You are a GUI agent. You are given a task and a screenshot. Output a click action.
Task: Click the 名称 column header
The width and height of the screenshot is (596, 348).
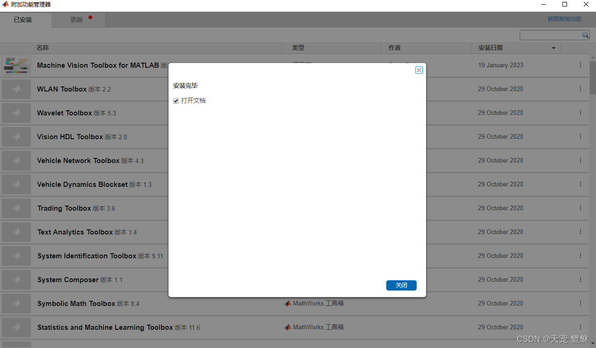[43, 48]
